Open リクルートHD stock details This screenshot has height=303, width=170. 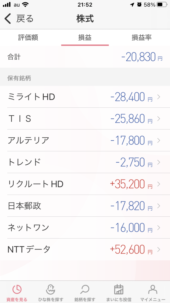click(x=85, y=184)
